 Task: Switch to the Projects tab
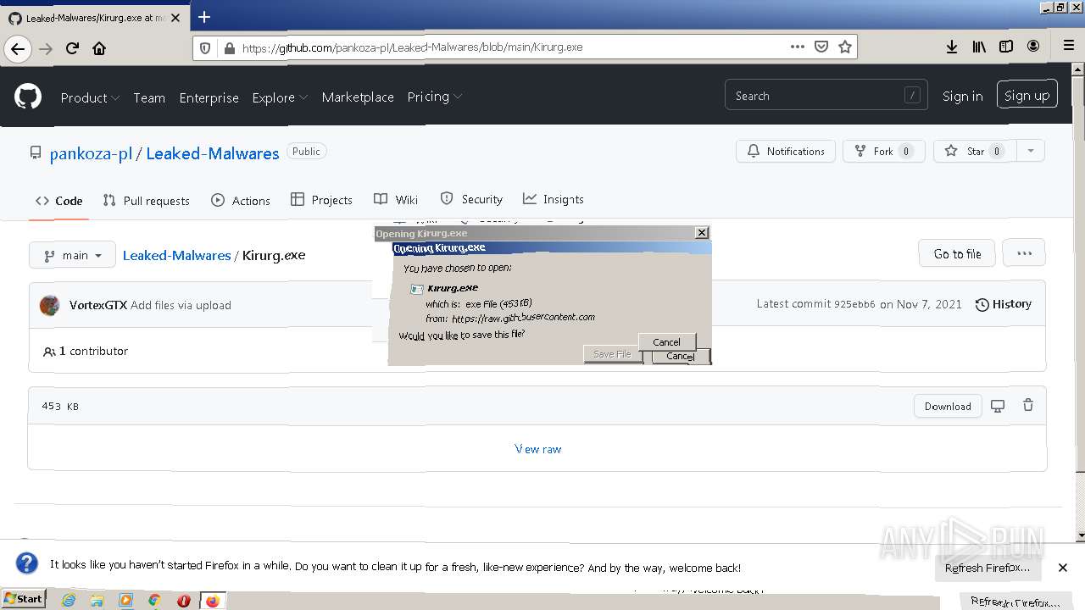point(321,200)
